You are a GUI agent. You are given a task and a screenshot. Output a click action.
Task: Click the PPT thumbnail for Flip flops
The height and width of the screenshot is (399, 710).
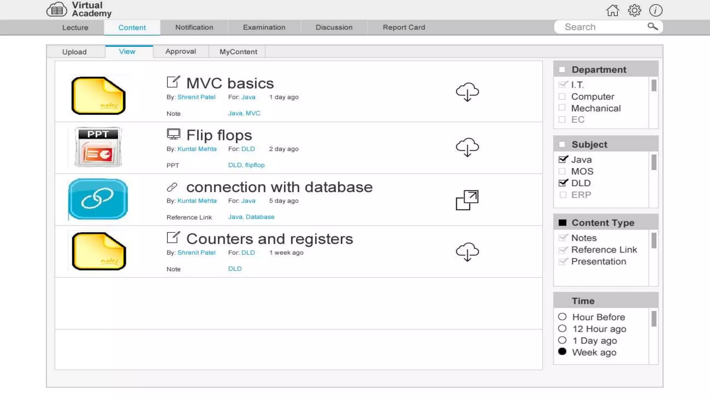tap(98, 147)
